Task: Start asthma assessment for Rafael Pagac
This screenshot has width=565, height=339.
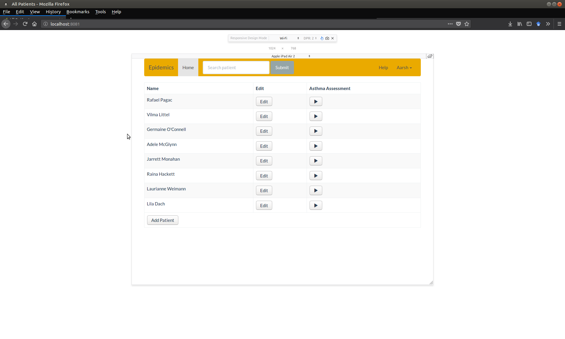Action: [x=316, y=102]
